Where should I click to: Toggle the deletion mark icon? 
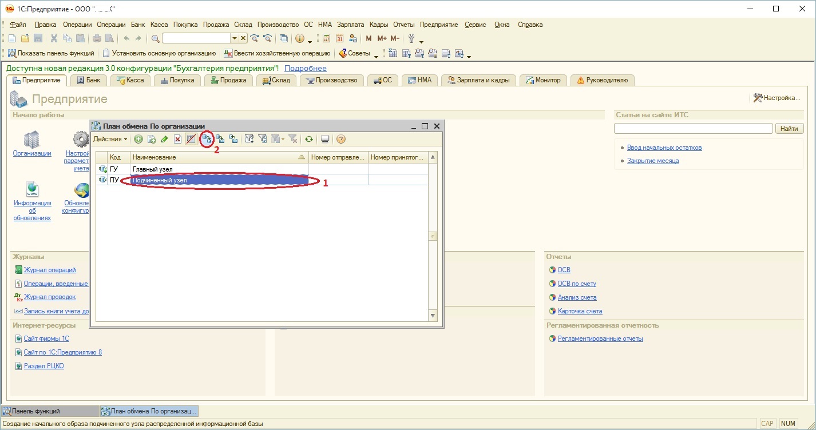(x=191, y=139)
